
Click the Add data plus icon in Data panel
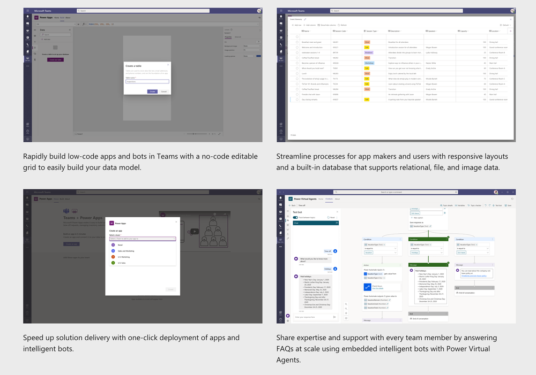click(42, 39)
